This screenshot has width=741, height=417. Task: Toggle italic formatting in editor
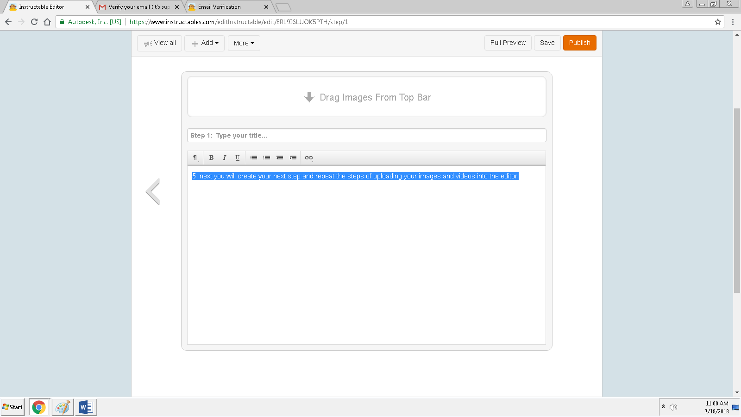224,158
